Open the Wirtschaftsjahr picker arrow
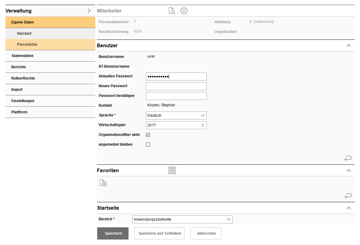The image size is (360, 245). tap(203, 125)
